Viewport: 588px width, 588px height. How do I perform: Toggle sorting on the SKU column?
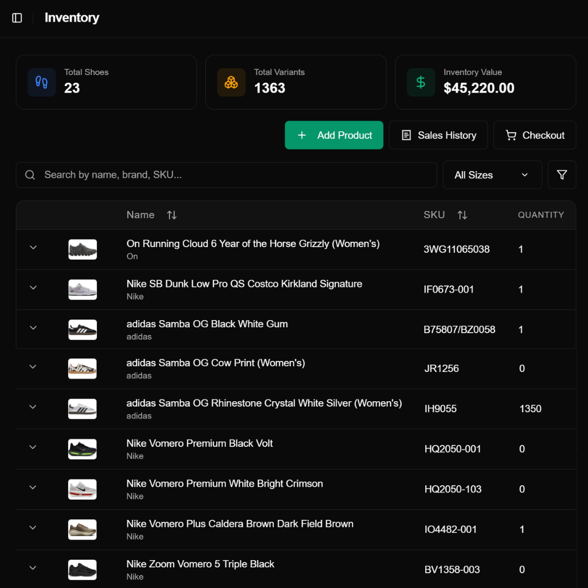pos(462,215)
